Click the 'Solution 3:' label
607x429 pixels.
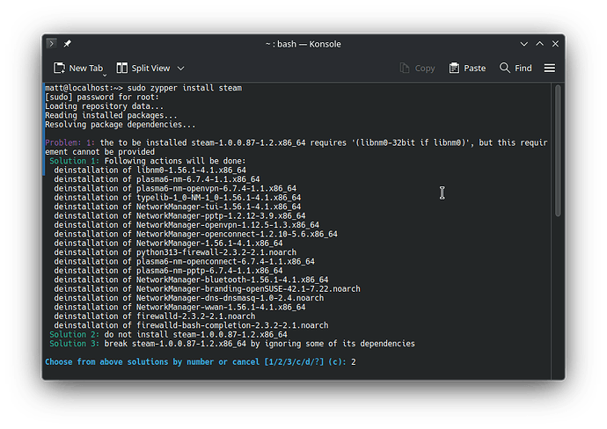74,344
